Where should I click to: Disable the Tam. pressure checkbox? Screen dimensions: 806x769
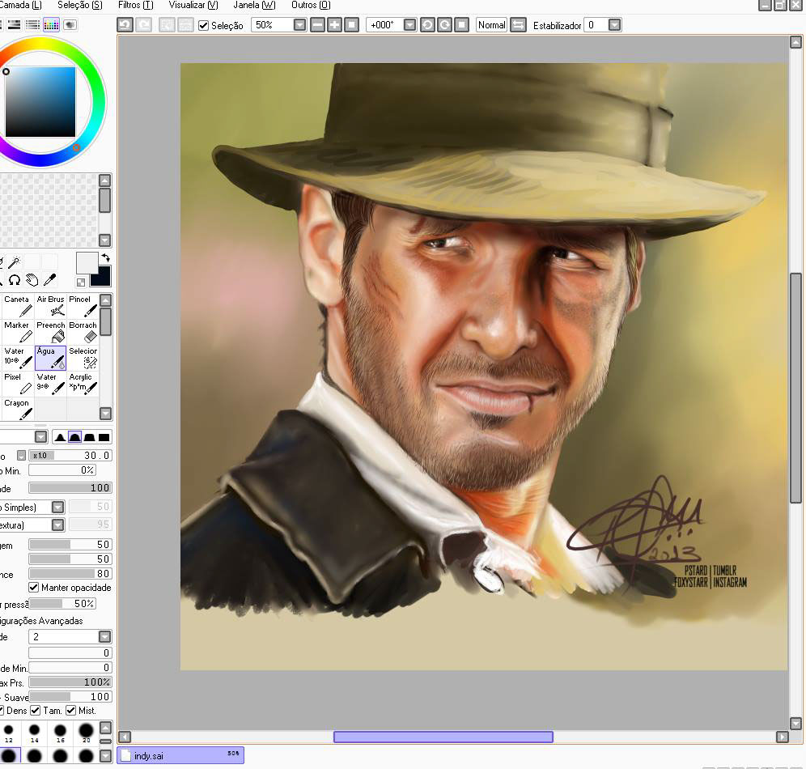click(36, 711)
